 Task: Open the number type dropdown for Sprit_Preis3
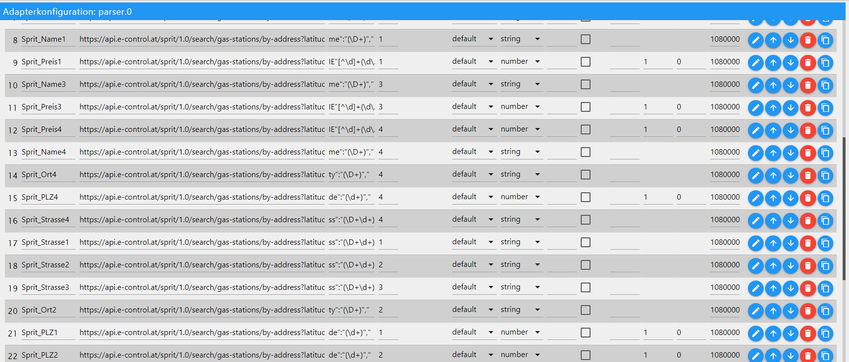(521, 106)
